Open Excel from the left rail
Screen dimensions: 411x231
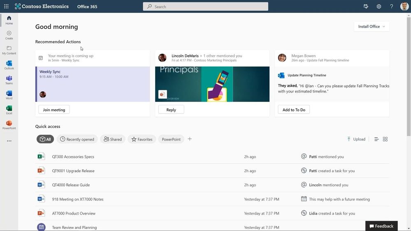[9, 110]
